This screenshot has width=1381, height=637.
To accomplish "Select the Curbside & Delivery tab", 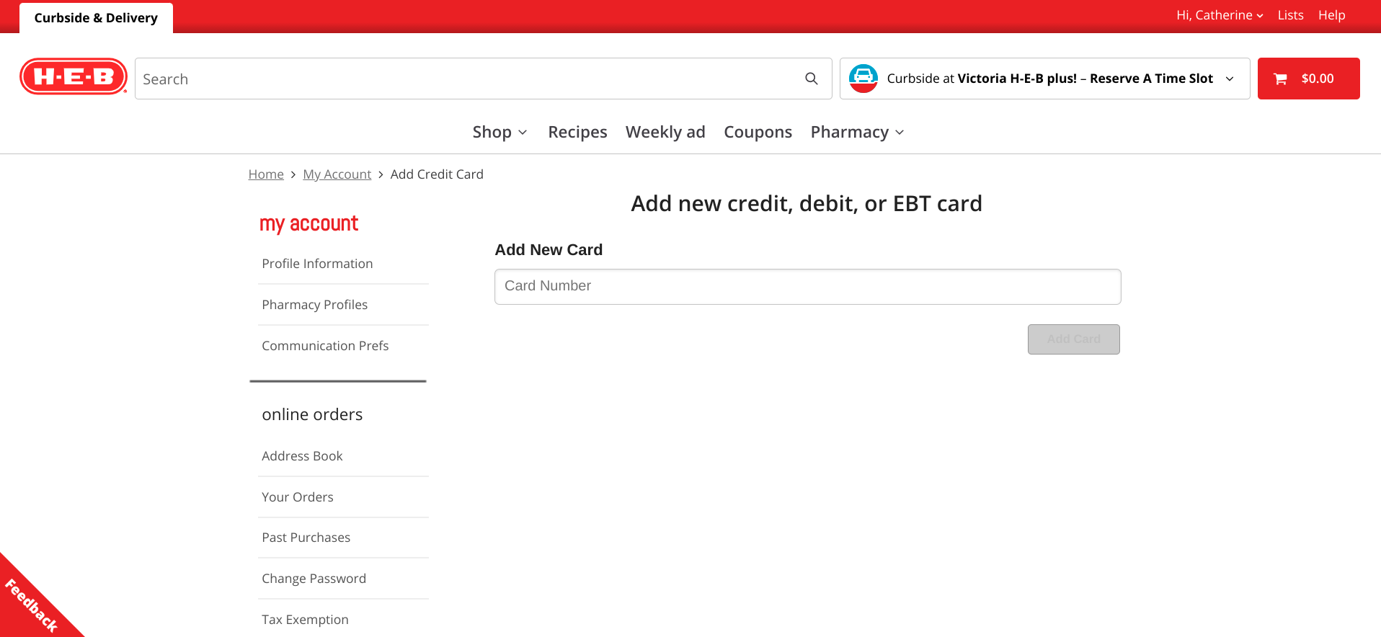I will pyautogui.click(x=96, y=18).
